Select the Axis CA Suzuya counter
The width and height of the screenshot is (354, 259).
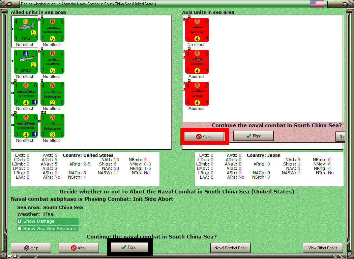[x=197, y=30]
